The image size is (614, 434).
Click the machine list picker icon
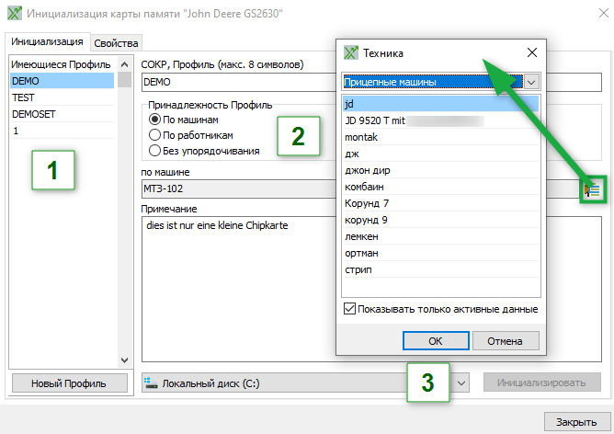593,190
